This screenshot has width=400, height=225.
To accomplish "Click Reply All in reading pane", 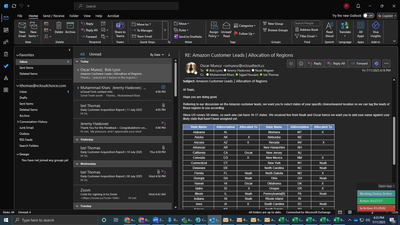I will pyautogui.click(x=336, y=63).
